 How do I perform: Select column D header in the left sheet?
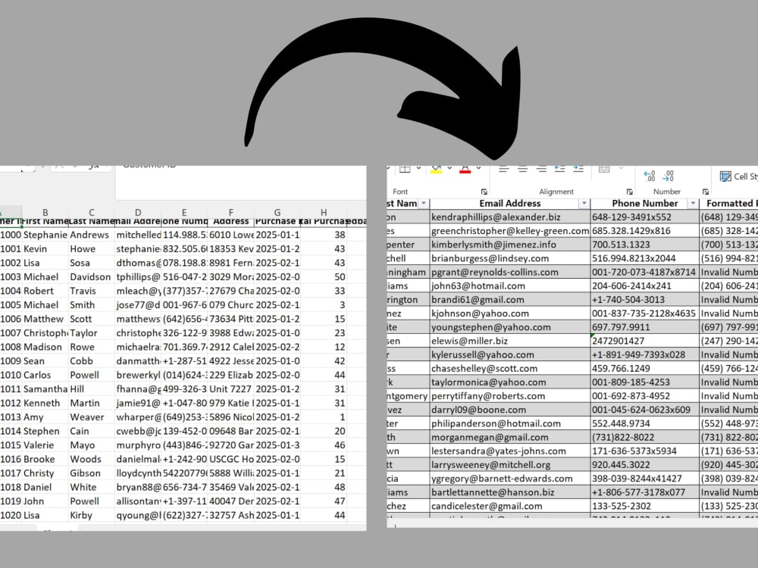coord(138,212)
